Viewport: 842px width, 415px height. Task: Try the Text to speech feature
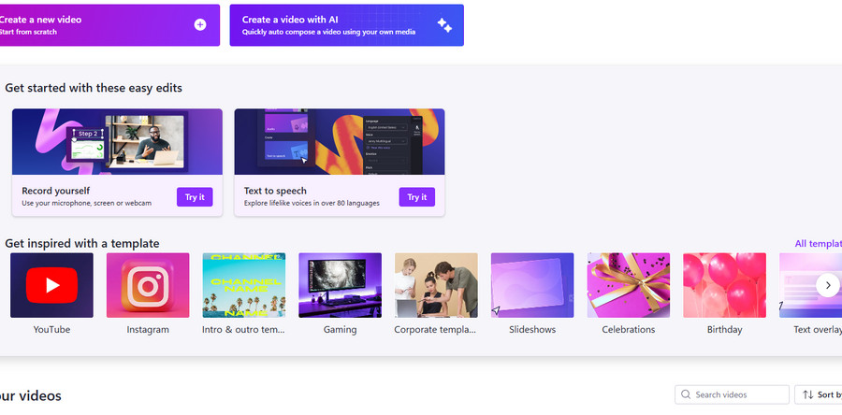416,197
